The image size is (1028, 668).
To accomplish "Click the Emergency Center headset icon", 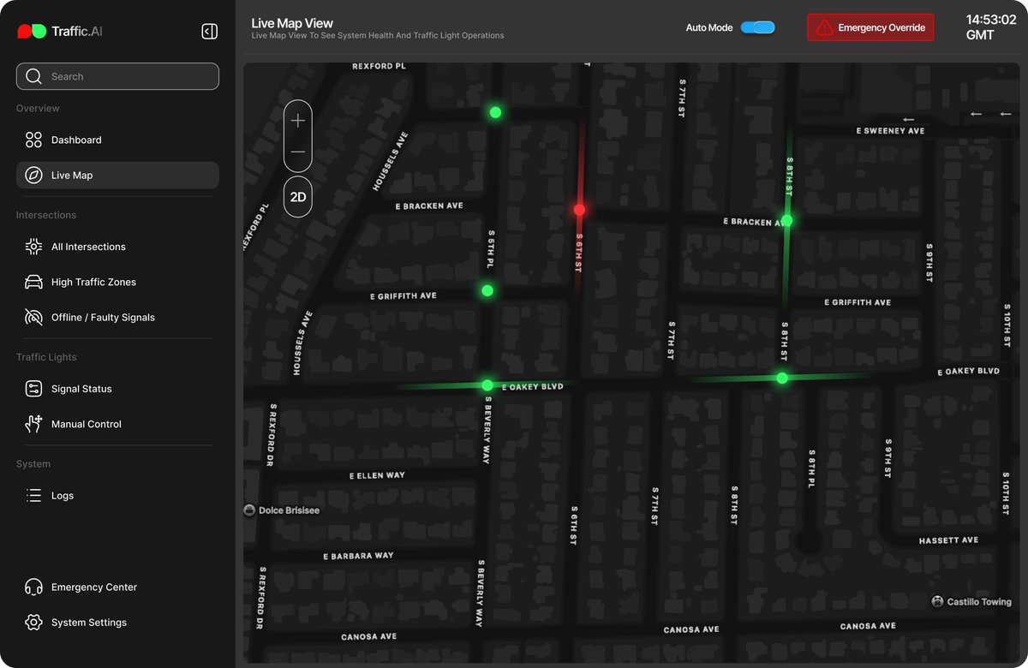I will click(x=33, y=587).
